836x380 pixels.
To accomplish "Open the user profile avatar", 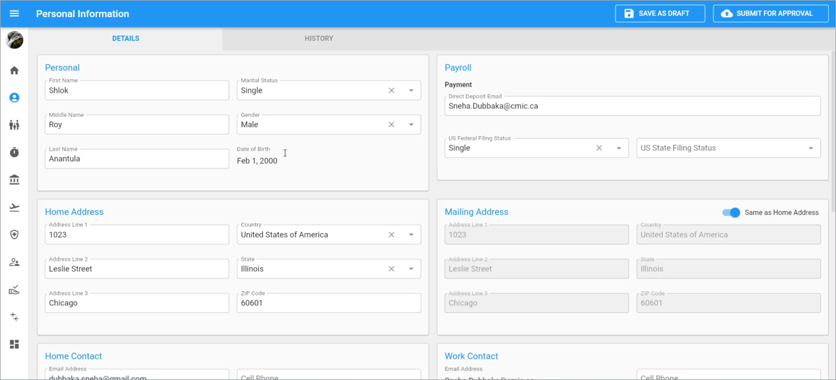I will pyautogui.click(x=15, y=41).
